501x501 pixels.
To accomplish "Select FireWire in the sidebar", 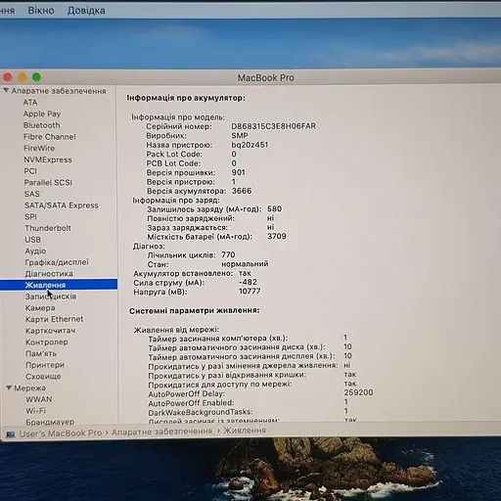I will [x=39, y=148].
